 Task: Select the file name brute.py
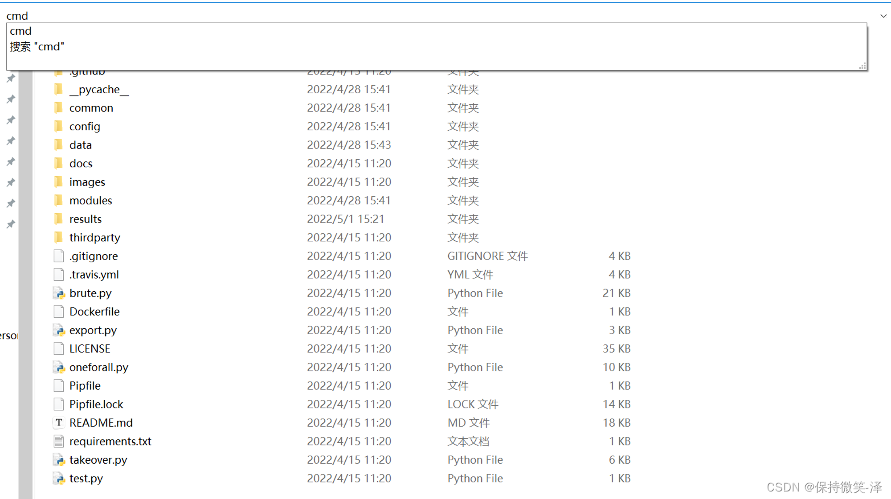90,293
